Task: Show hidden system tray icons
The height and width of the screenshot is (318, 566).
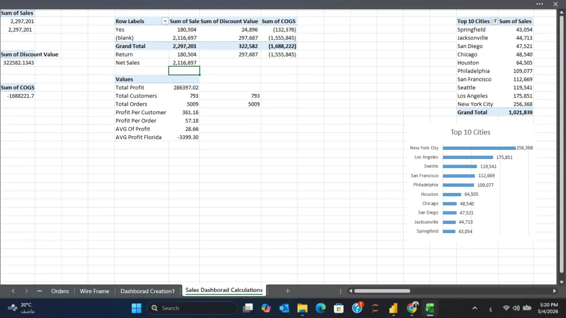Action: coord(475,308)
